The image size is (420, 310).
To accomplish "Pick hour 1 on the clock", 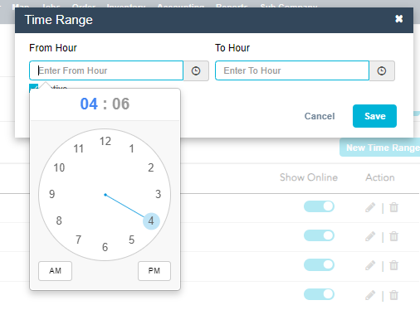I will [x=132, y=148].
